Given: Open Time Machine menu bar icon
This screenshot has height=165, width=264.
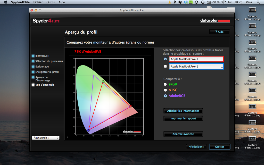Looking at the screenshot, I should [203, 2].
